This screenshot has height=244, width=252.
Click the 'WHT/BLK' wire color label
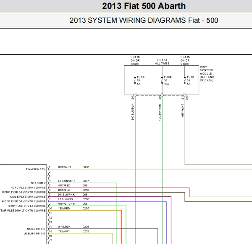64,227
